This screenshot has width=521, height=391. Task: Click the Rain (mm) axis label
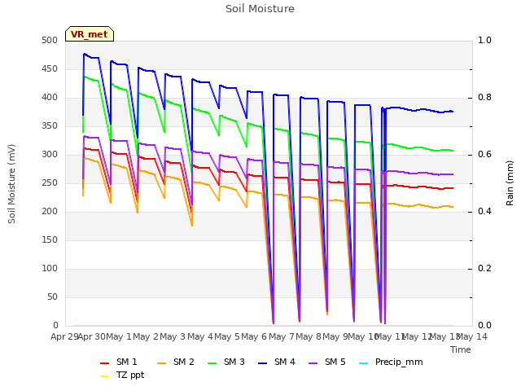(510, 183)
